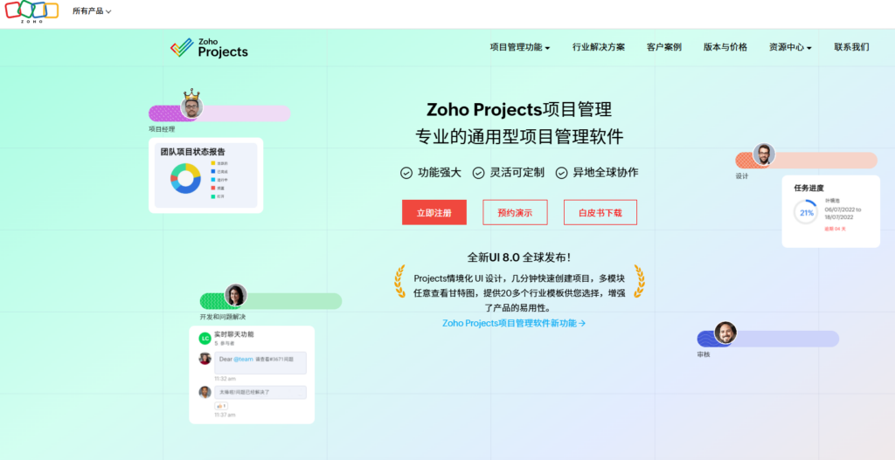Click the @team mention in chat
This screenshot has height=460, width=895.
tap(243, 359)
